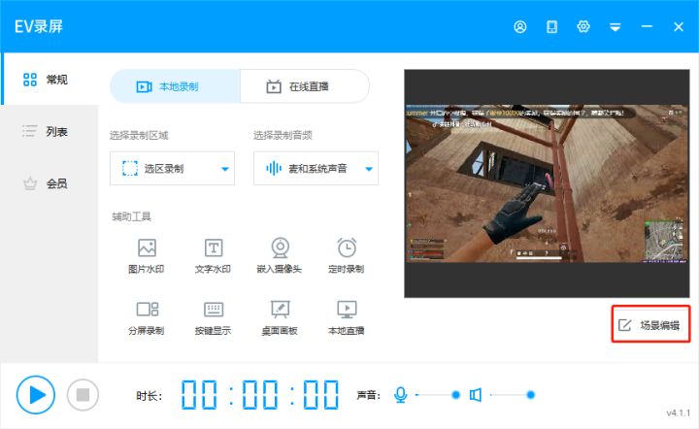Screen dimensions: 699x429
Task: Select the 分屏录制 split-screen recording tool
Action: click(x=147, y=318)
